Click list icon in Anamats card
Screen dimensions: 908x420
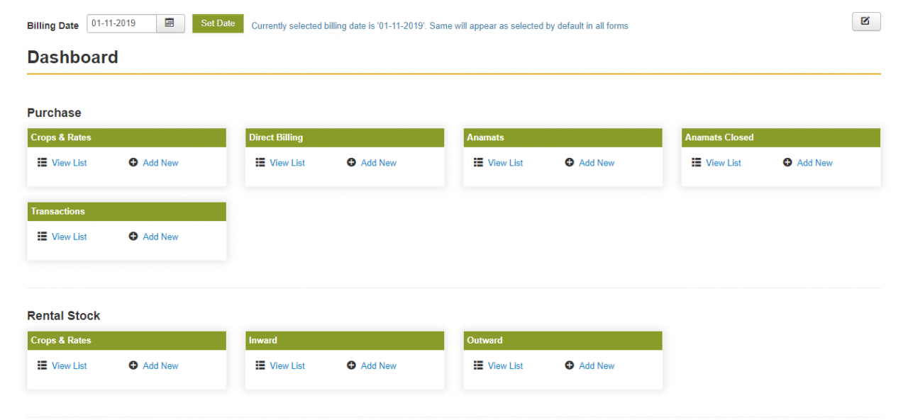[478, 163]
